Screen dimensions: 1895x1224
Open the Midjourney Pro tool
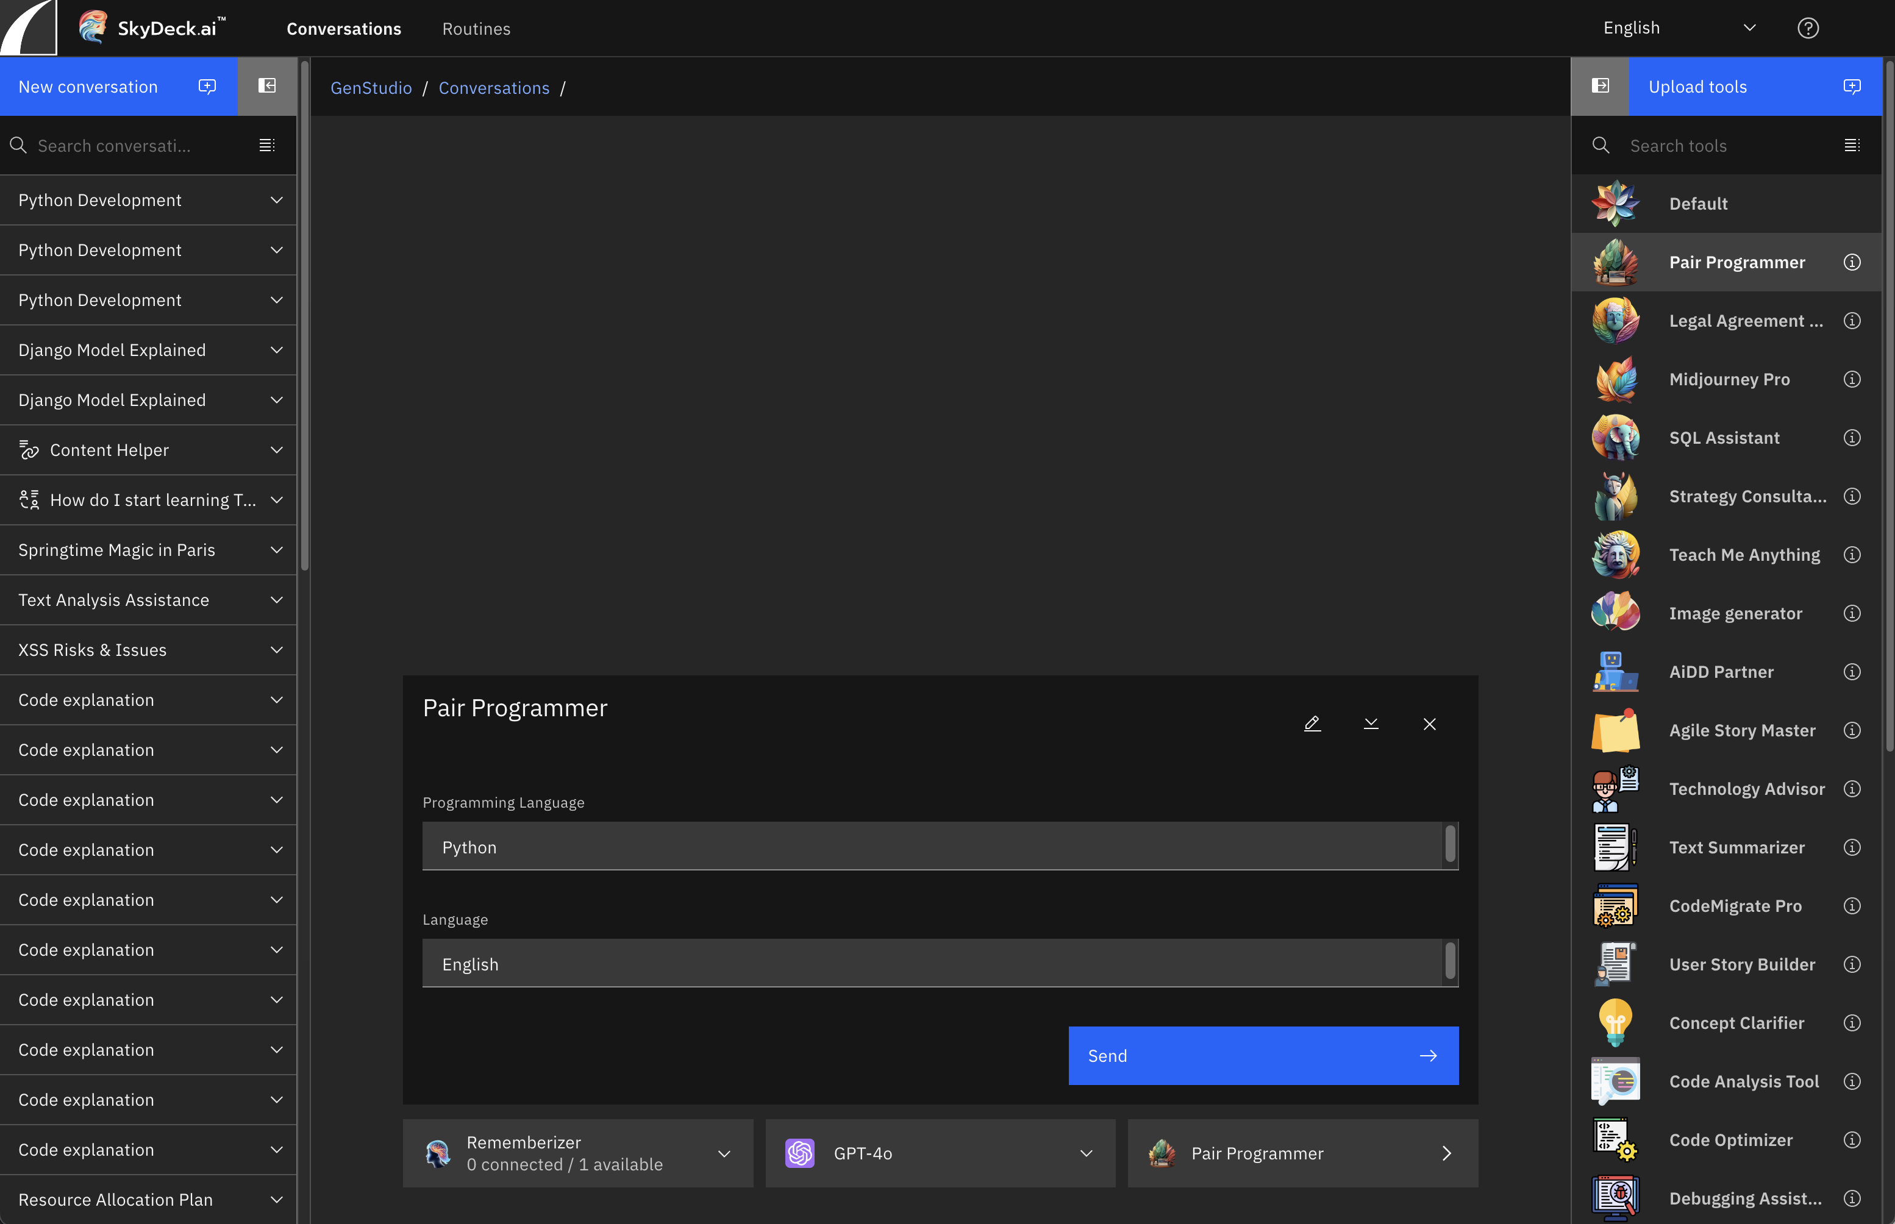(x=1730, y=379)
